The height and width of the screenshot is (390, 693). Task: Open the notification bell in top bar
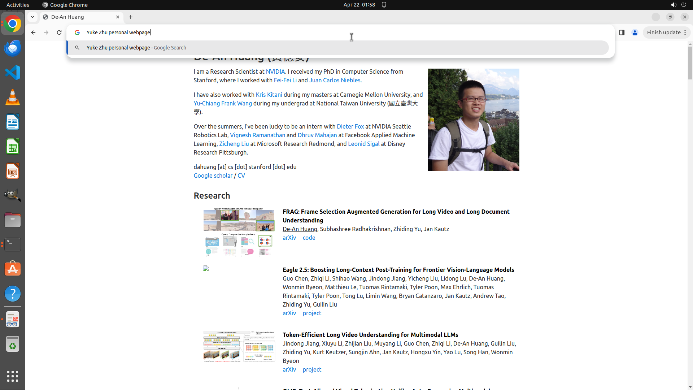coord(384,5)
